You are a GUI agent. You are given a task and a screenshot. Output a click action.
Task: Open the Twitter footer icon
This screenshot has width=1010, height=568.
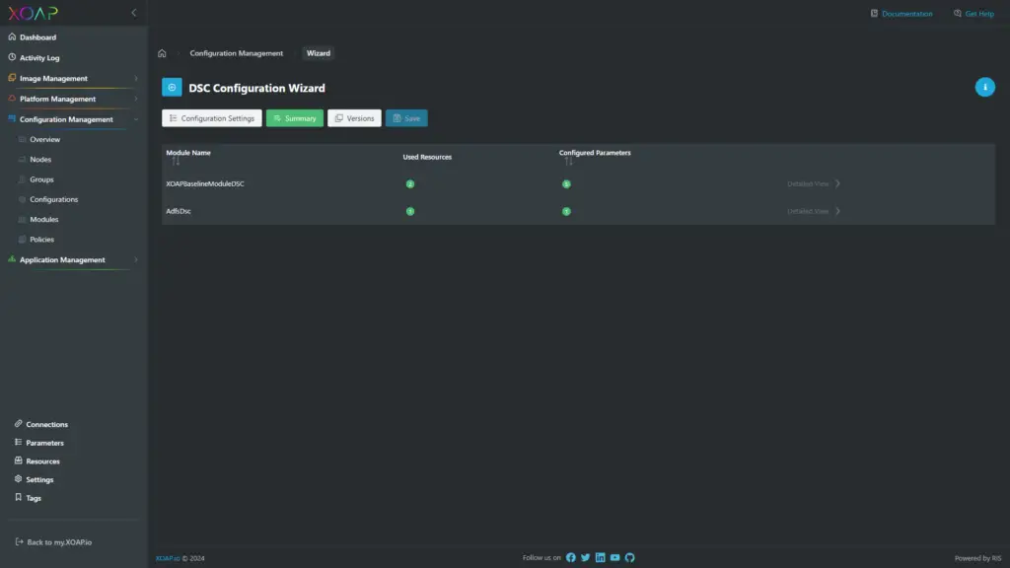[586, 558]
